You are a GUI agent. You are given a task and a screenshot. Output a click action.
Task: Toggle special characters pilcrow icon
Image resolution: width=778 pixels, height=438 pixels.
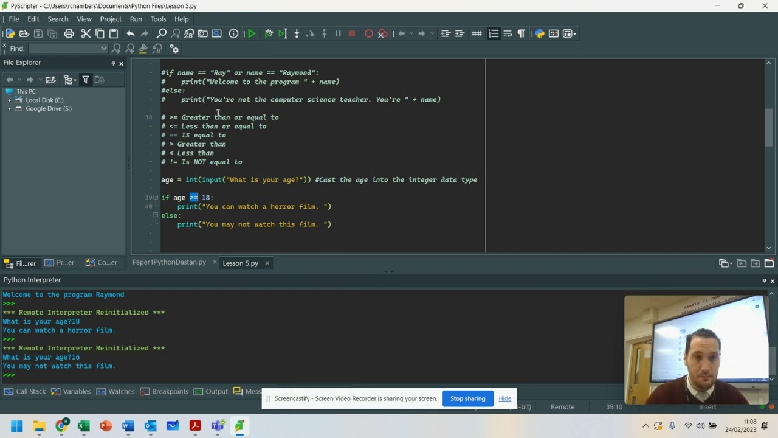click(522, 33)
